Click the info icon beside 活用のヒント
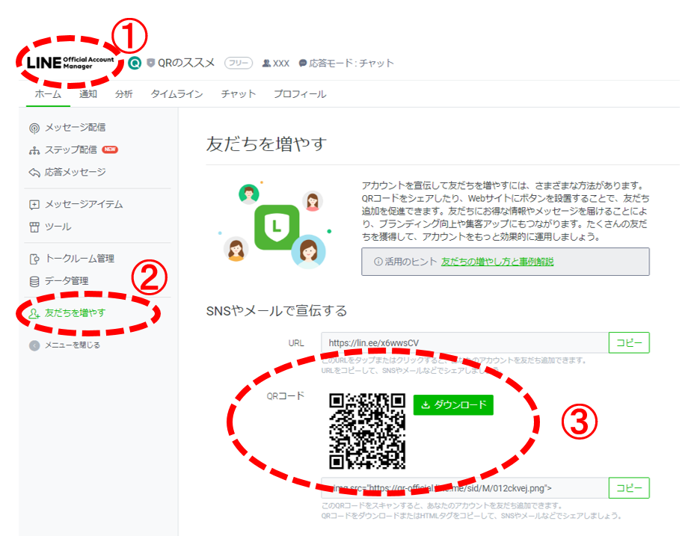This screenshot has height=536, width=691. 378,262
